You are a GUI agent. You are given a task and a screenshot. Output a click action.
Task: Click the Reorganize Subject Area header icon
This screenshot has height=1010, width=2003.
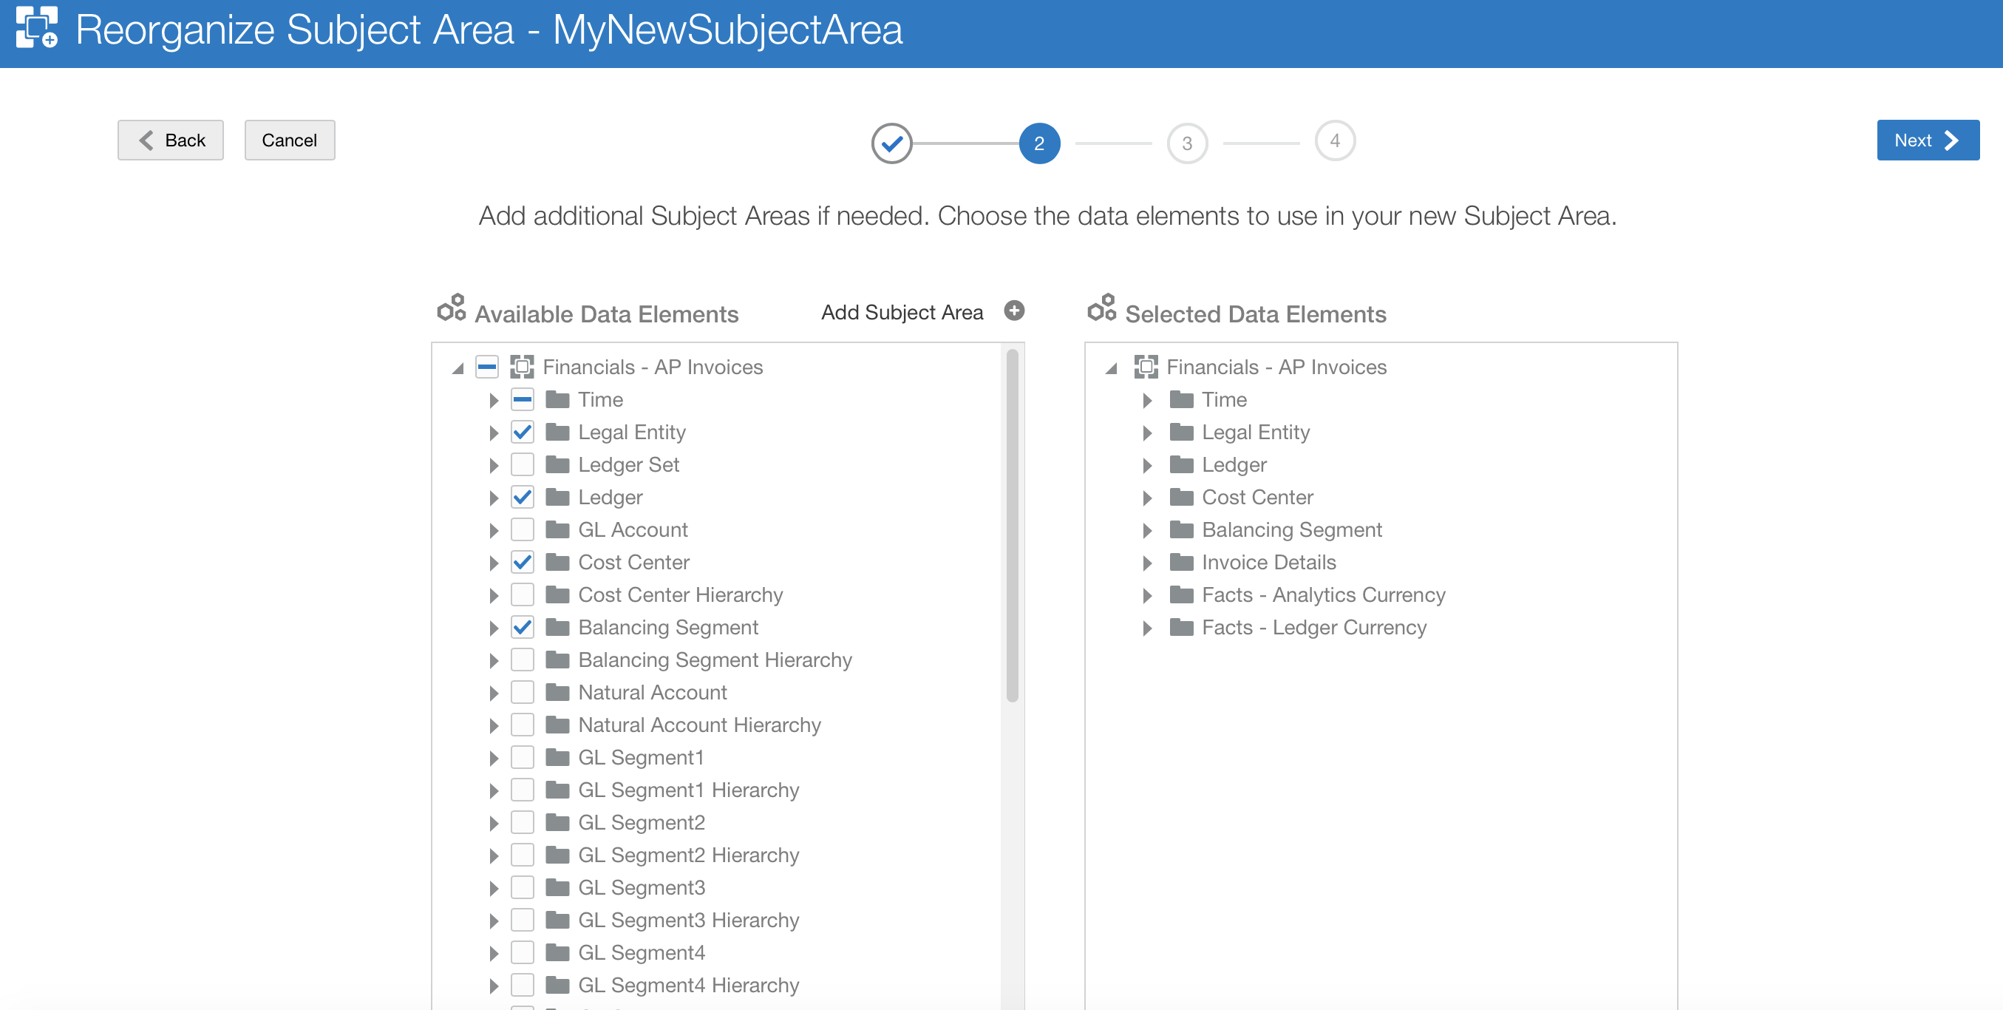pyautogui.click(x=36, y=29)
